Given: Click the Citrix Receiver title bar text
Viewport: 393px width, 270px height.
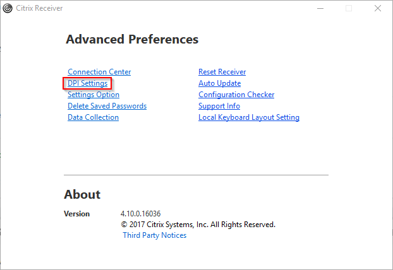Looking at the screenshot, I should pos(39,8).
